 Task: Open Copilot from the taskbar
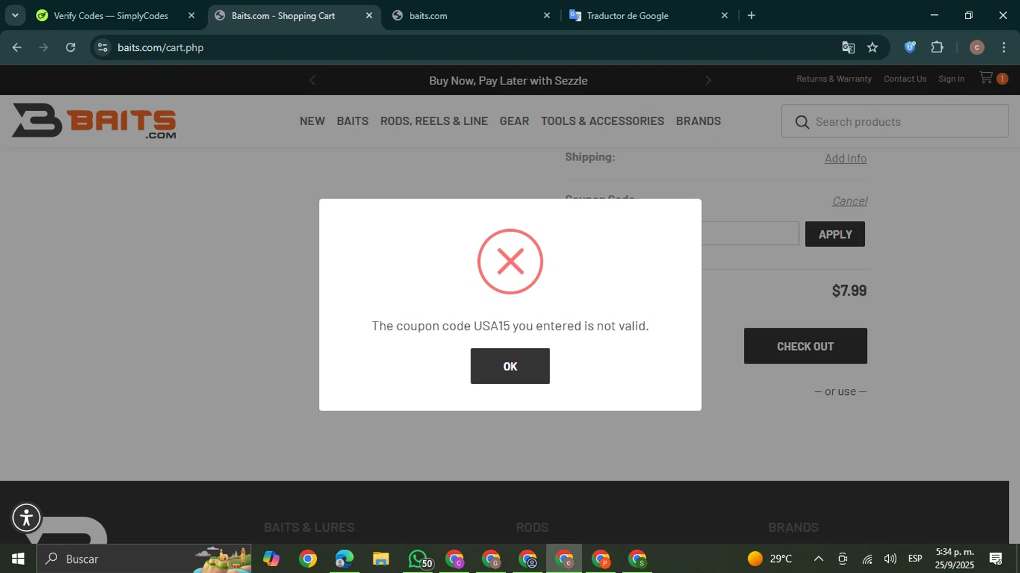pyautogui.click(x=271, y=559)
